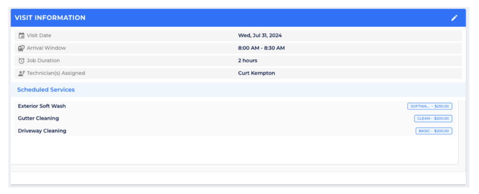This screenshot has width=479, height=194.
Task: Click the Scheduled Services section header
Action: [x=46, y=89]
